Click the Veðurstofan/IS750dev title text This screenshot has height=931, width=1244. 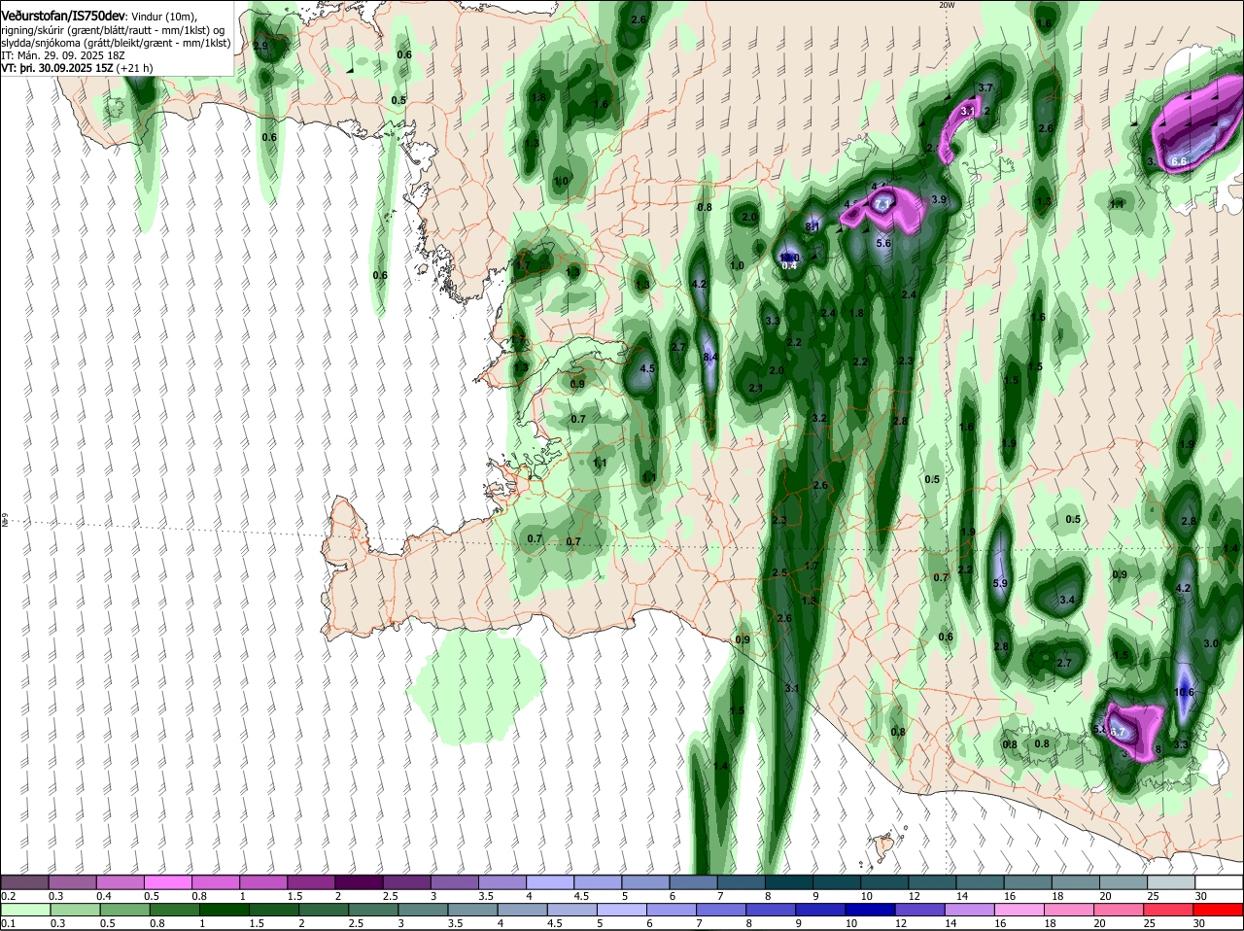click(63, 17)
